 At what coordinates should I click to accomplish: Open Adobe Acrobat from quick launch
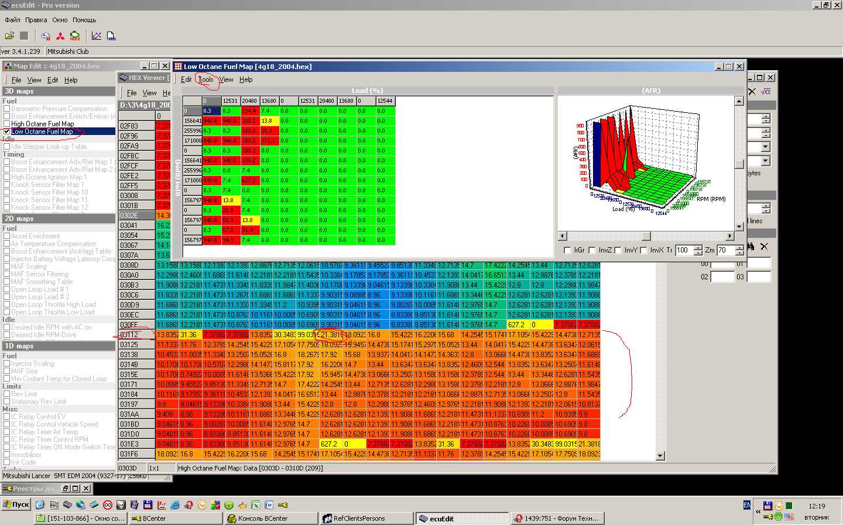[x=161, y=504]
